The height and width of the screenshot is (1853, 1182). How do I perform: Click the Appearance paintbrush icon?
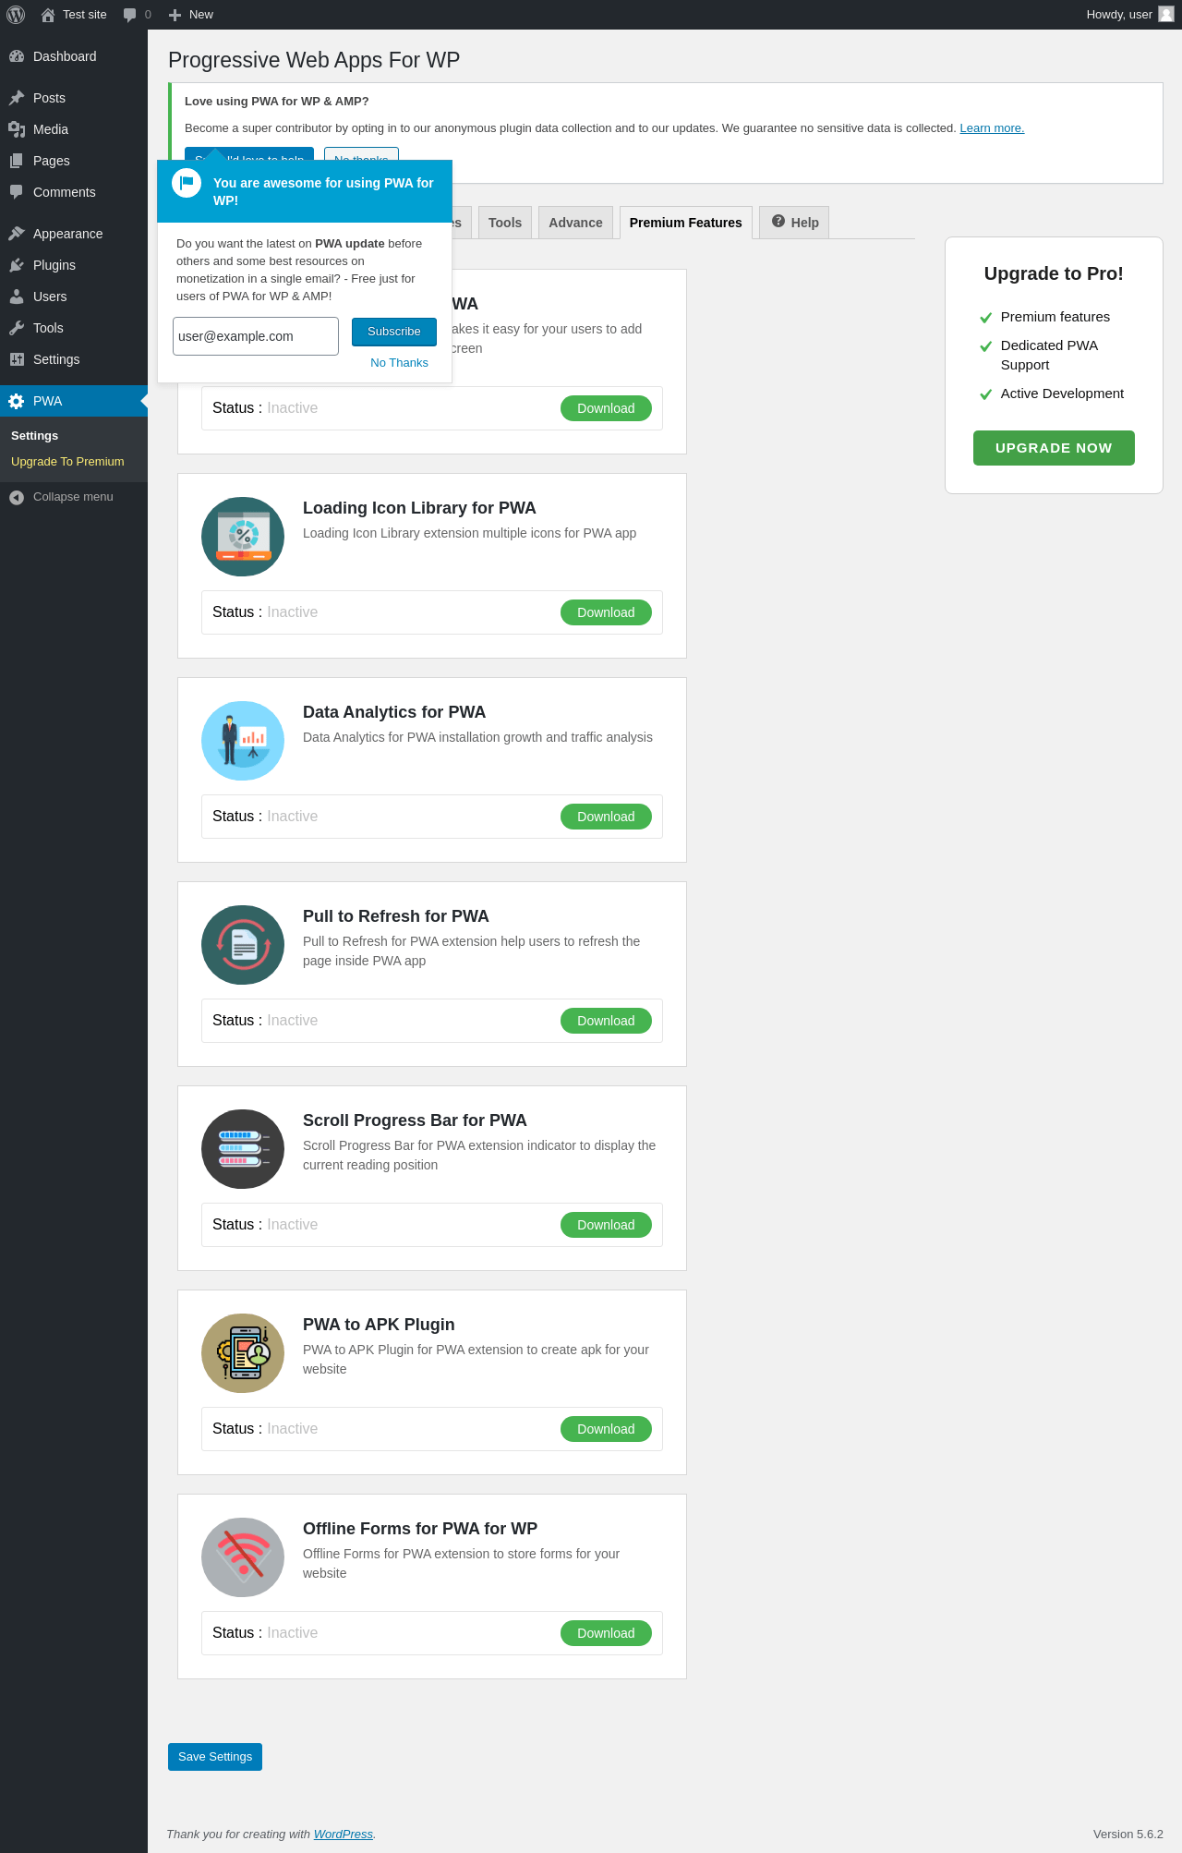coord(17,234)
